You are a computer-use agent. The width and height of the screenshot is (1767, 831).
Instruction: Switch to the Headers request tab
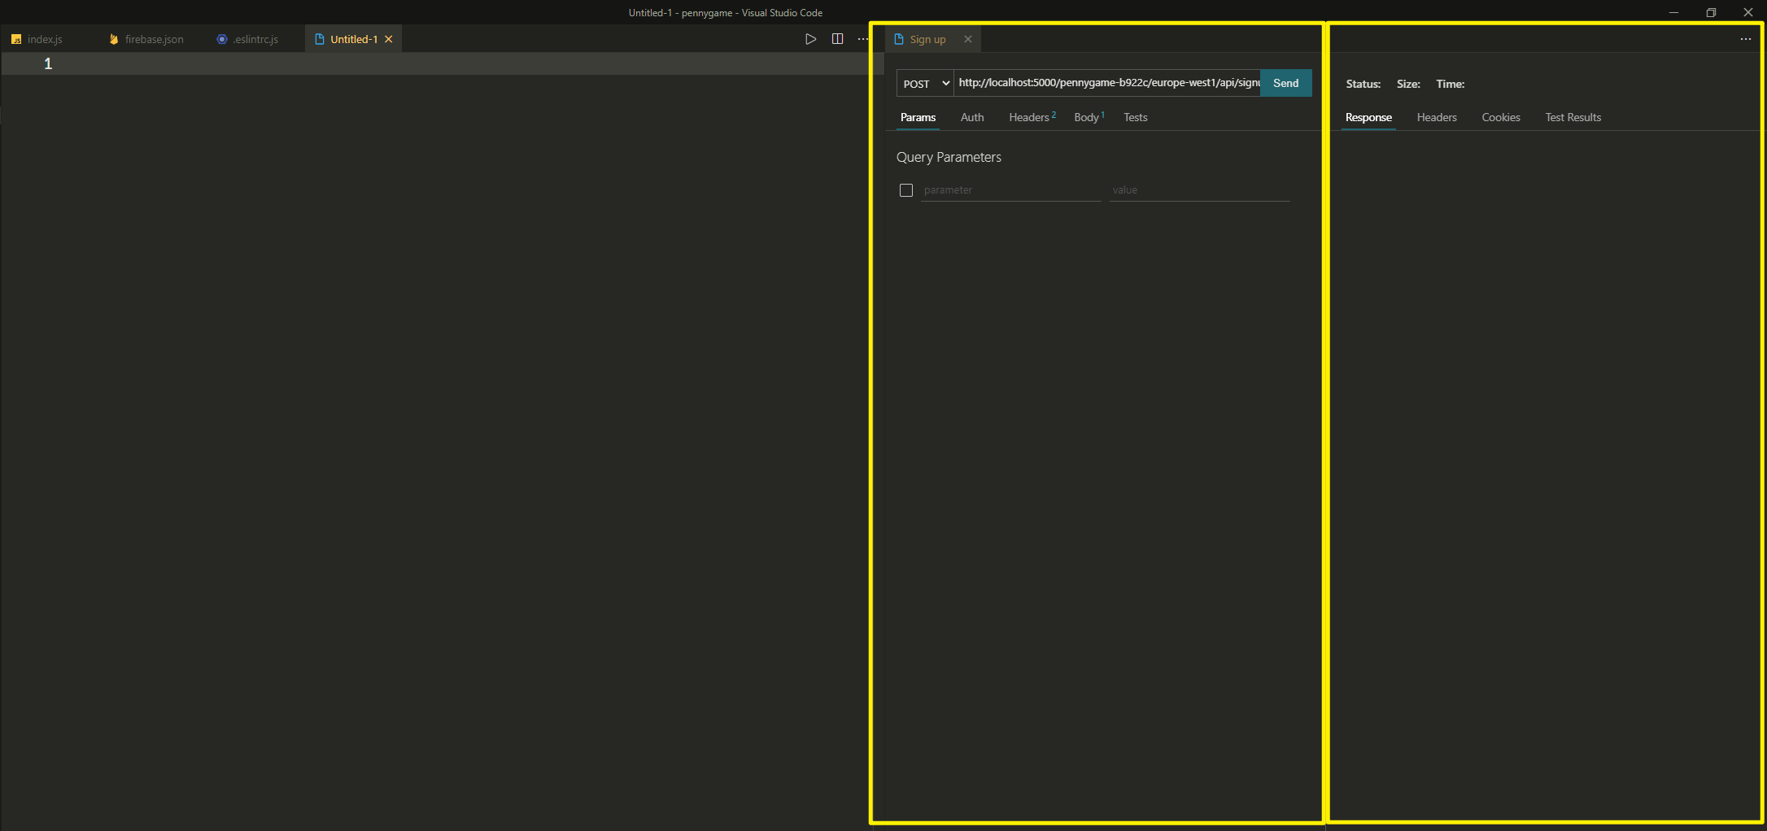(x=1028, y=117)
